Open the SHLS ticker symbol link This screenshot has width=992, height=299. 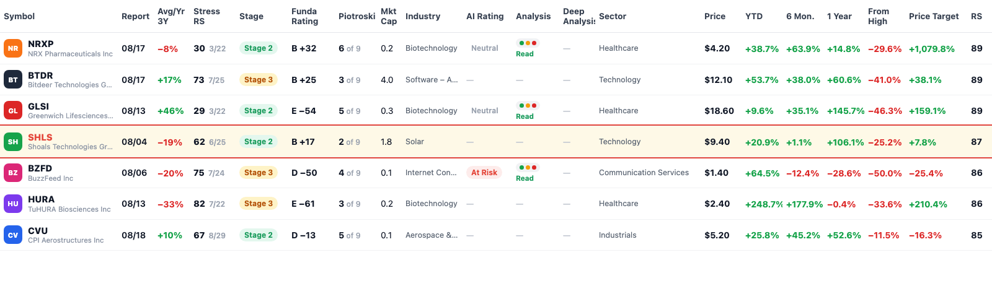coord(40,137)
